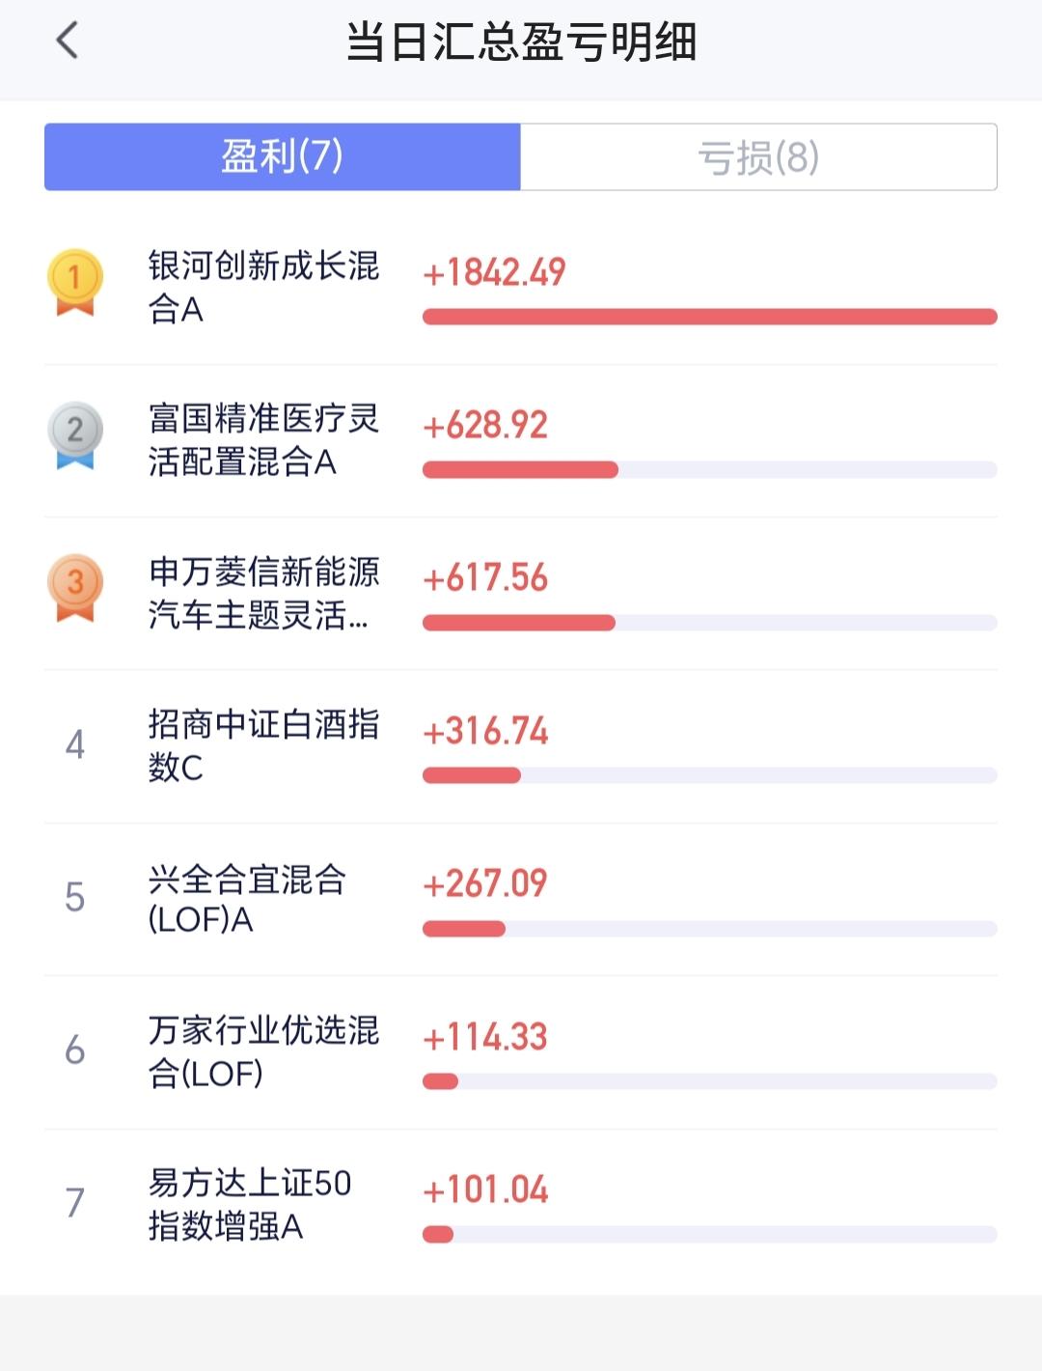Switch to the 亏损(8) tab
Screen dimensions: 1042x1371
pos(758,156)
